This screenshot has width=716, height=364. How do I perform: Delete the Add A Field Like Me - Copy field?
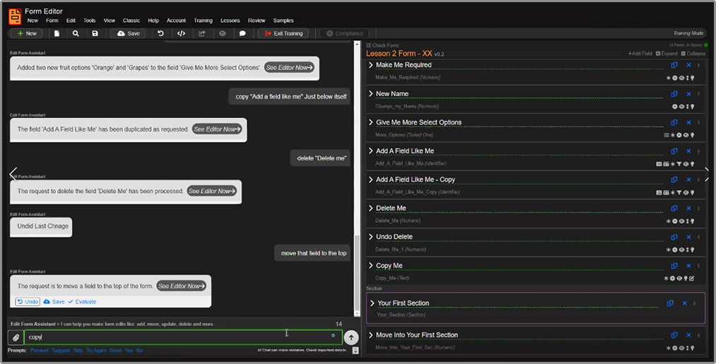point(688,180)
